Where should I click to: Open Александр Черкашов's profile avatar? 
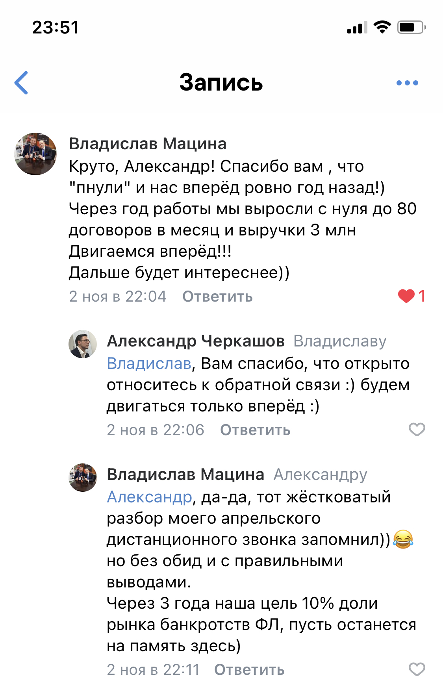pyautogui.click(x=83, y=344)
